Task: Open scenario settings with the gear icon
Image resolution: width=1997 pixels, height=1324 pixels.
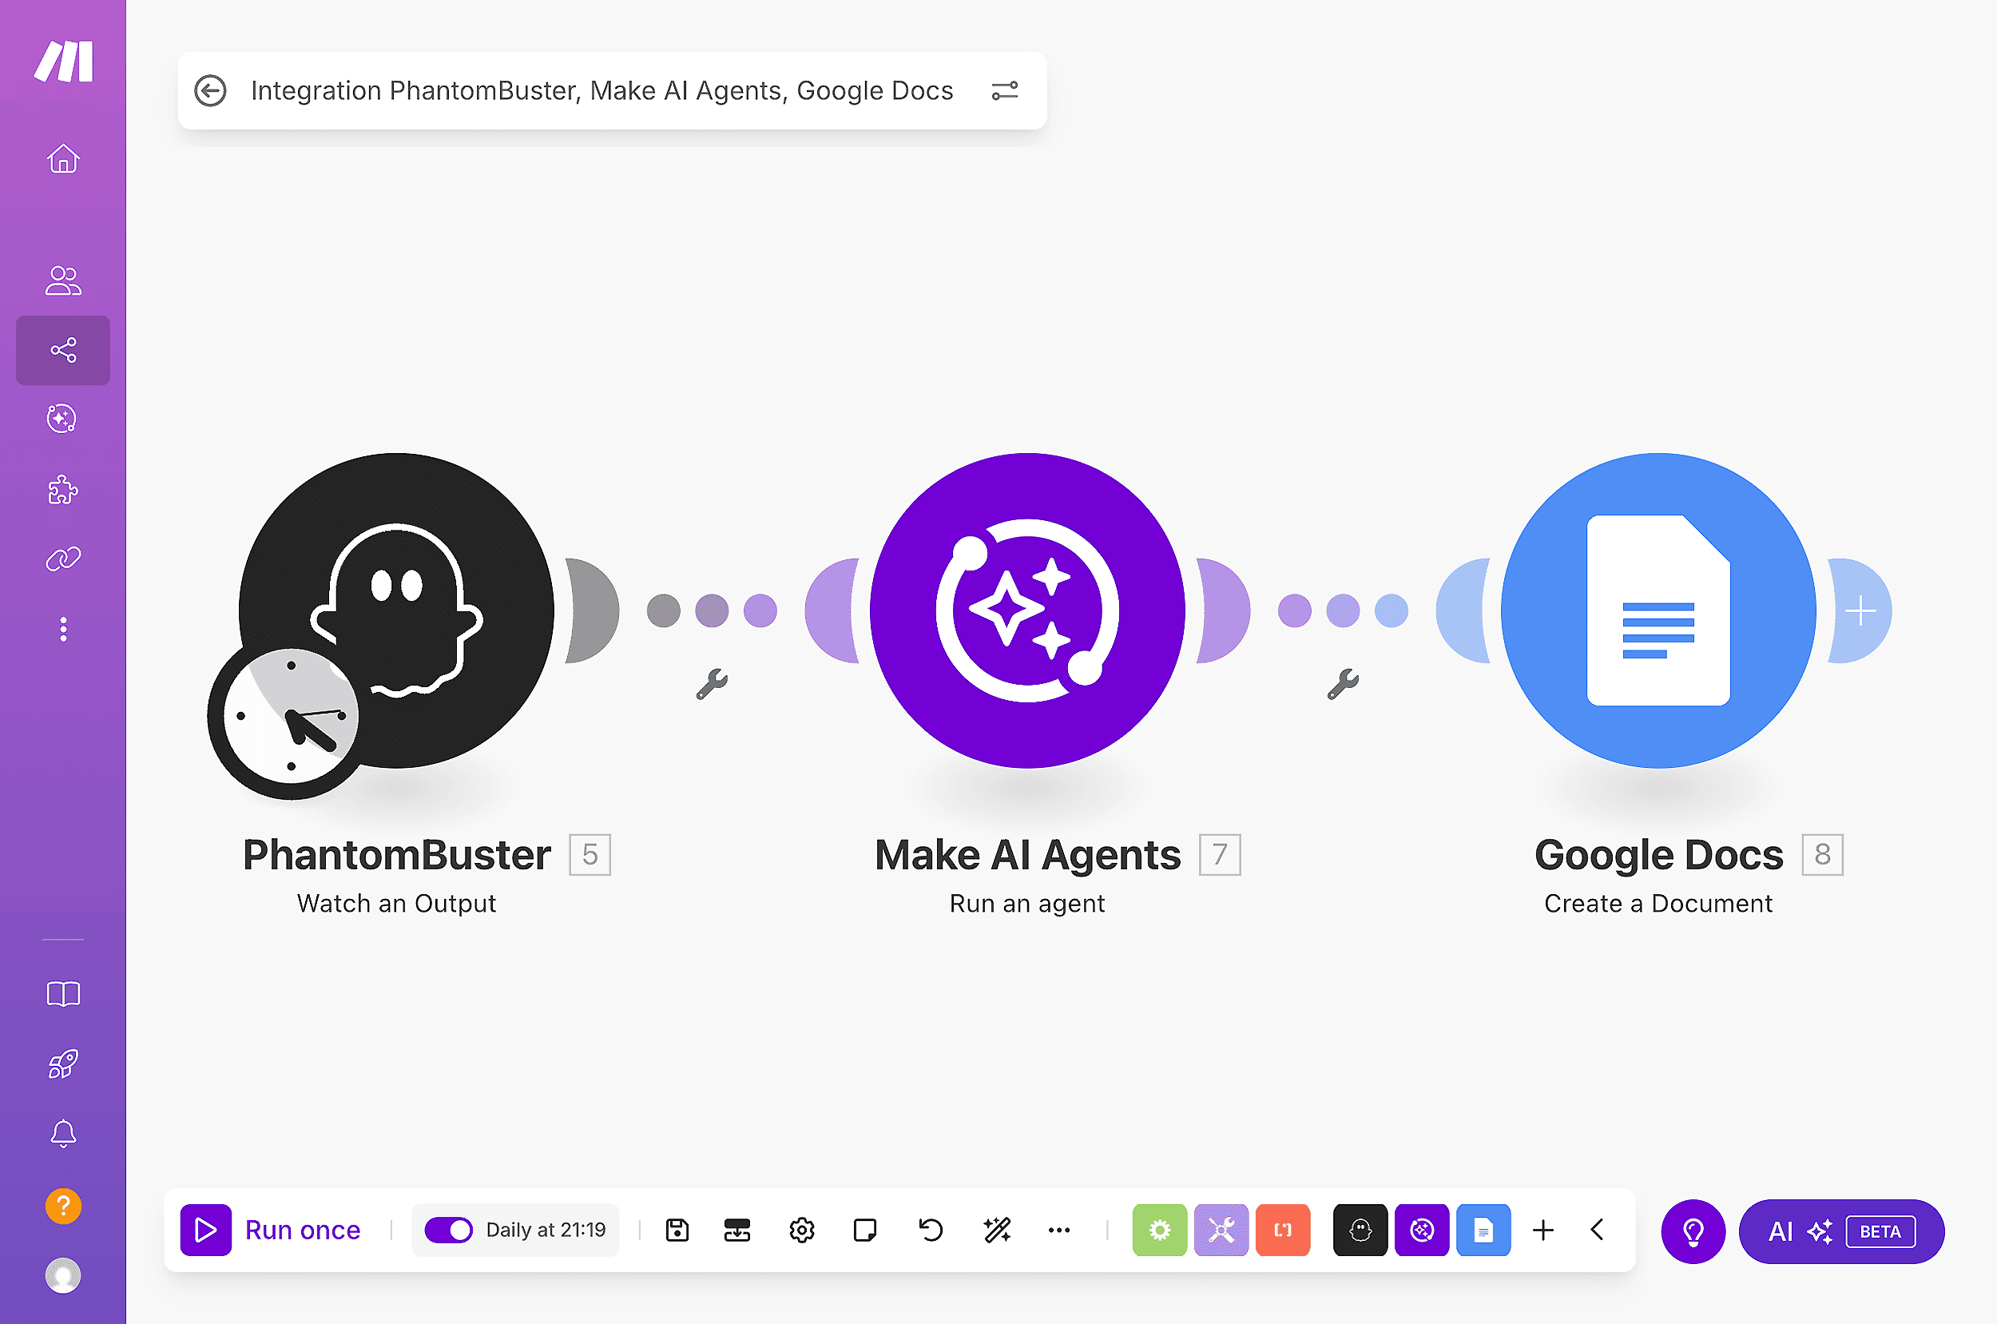Action: click(x=801, y=1231)
